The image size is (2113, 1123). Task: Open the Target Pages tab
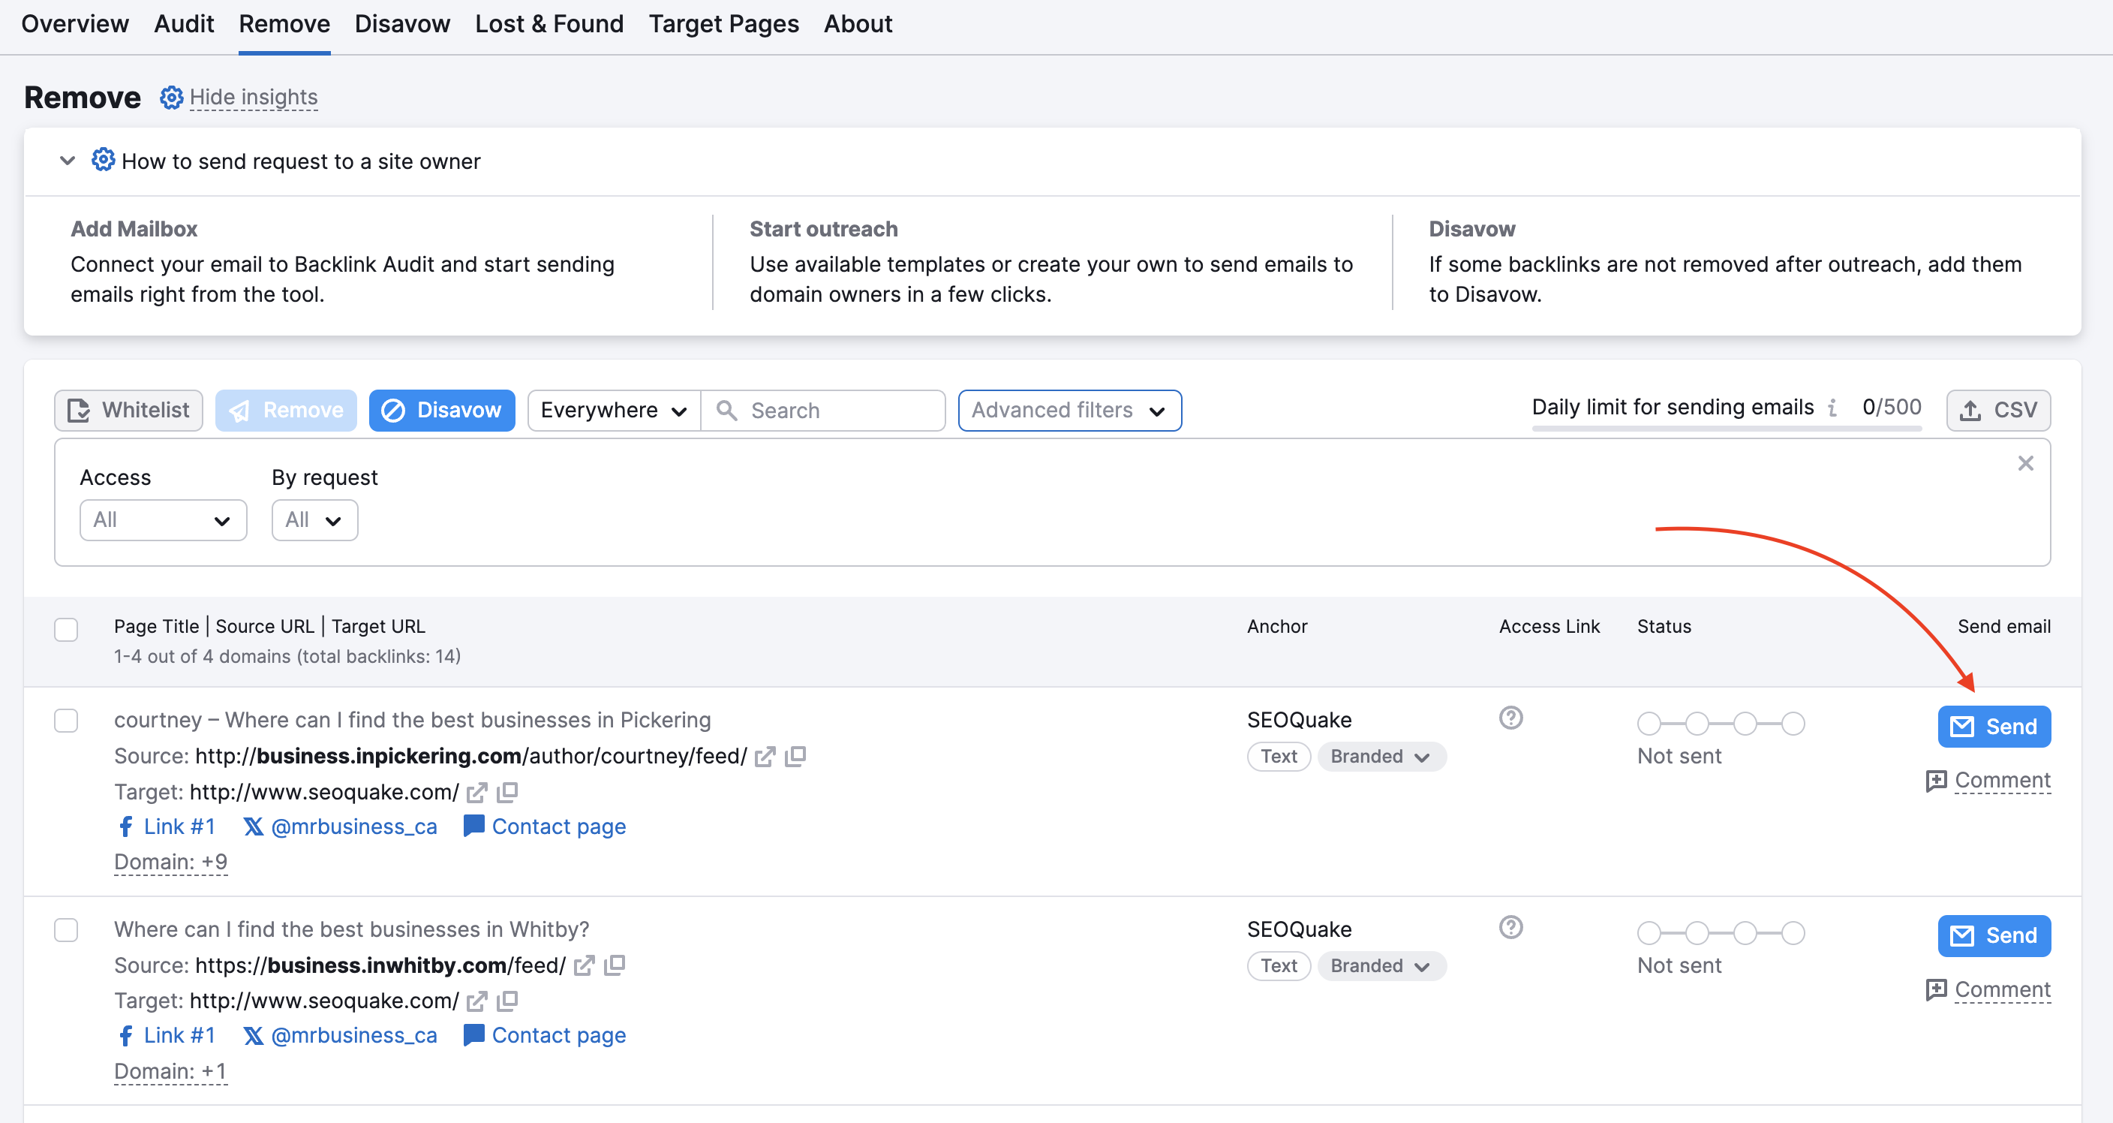[723, 24]
